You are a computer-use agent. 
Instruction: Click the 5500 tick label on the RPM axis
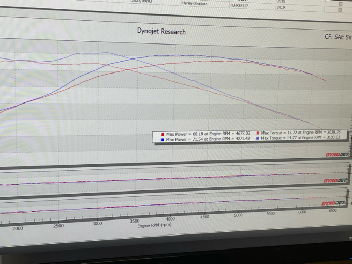pos(271,213)
